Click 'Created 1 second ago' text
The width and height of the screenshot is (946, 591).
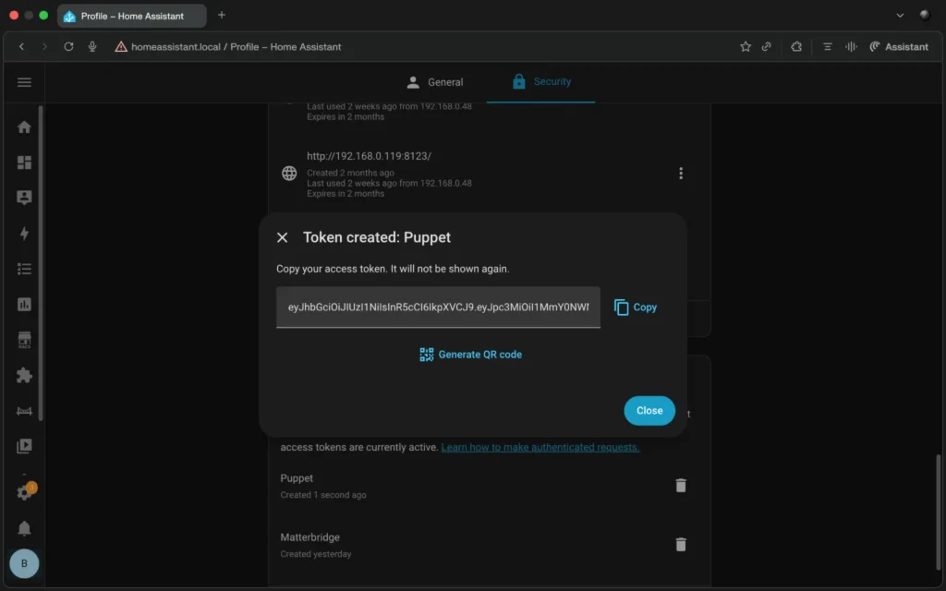pyautogui.click(x=322, y=495)
